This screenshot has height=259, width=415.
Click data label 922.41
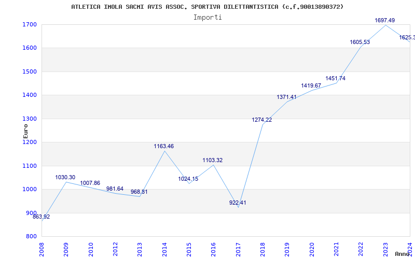[238, 203]
